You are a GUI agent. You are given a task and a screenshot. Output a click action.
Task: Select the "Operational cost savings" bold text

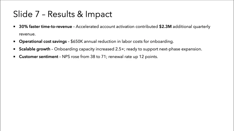tap(43, 41)
